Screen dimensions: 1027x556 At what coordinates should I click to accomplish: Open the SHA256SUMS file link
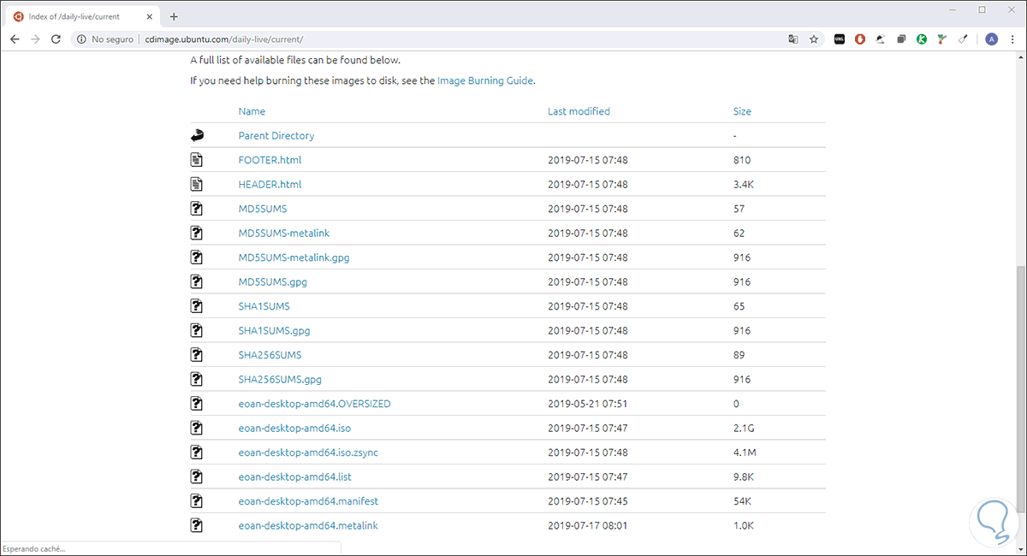point(270,355)
